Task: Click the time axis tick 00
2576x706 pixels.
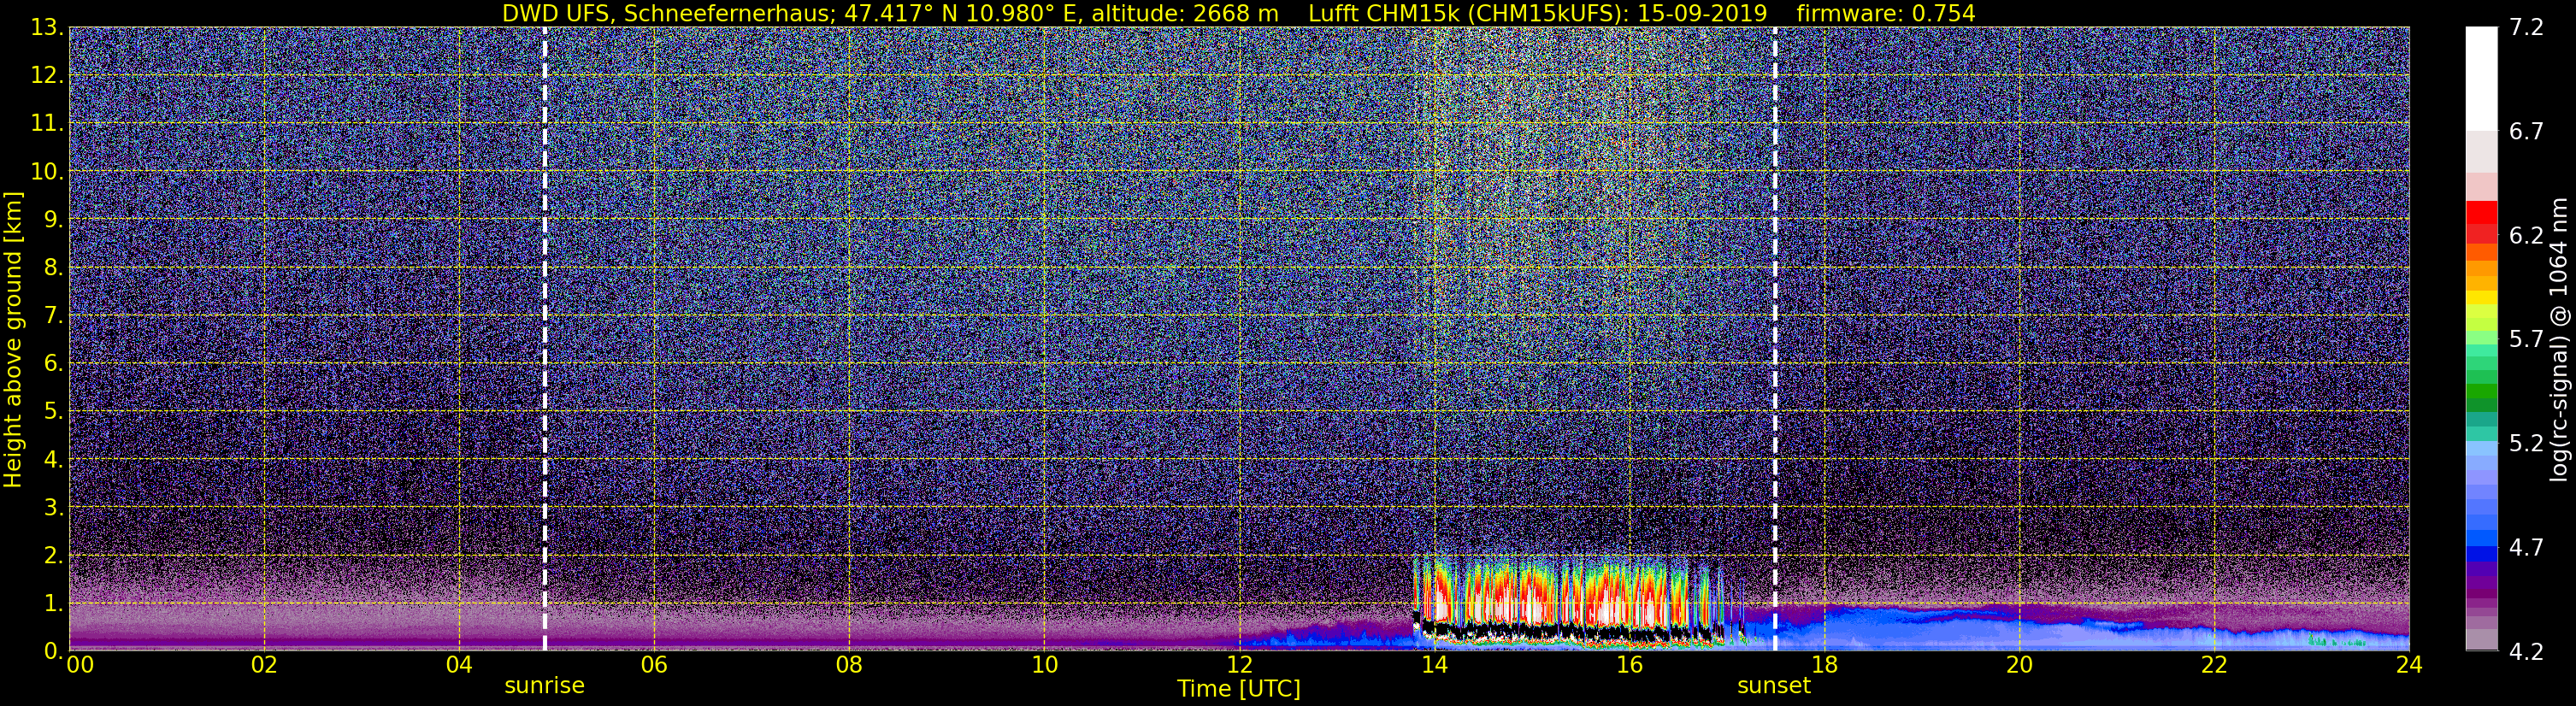Action: point(80,666)
